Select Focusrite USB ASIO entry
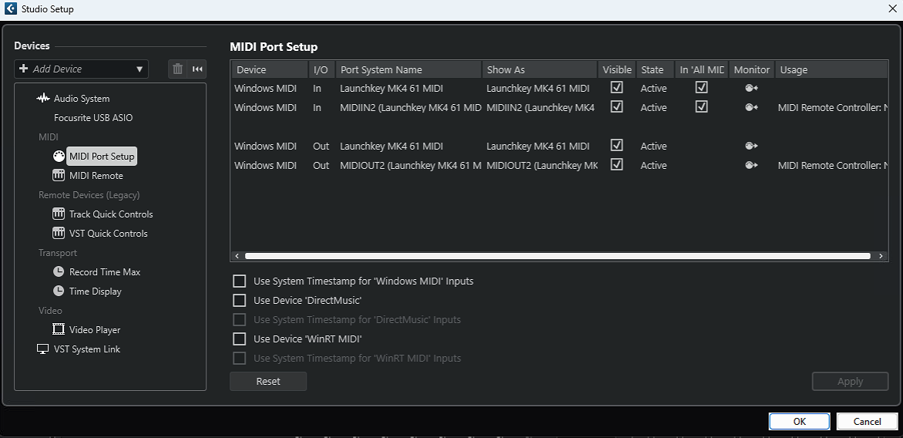This screenshot has height=438, width=903. pos(93,117)
